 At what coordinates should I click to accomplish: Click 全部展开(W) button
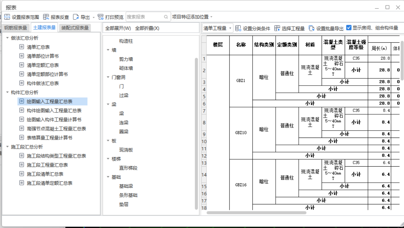[118, 28]
